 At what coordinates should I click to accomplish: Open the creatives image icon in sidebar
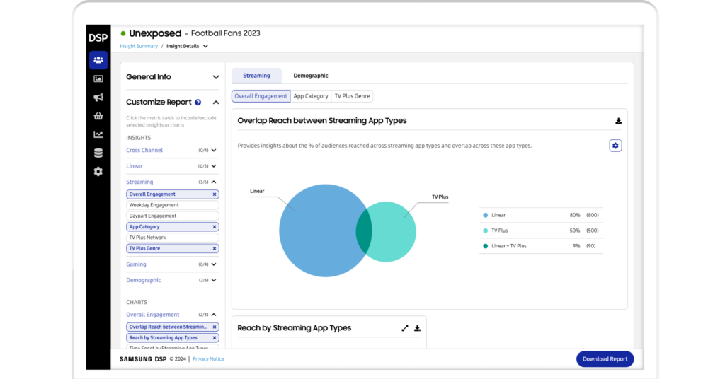coord(98,78)
